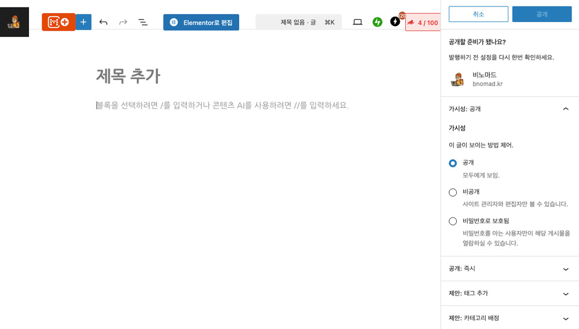Screen dimensions: 579x329
Task: Open the document overview list icon
Action: pos(142,22)
